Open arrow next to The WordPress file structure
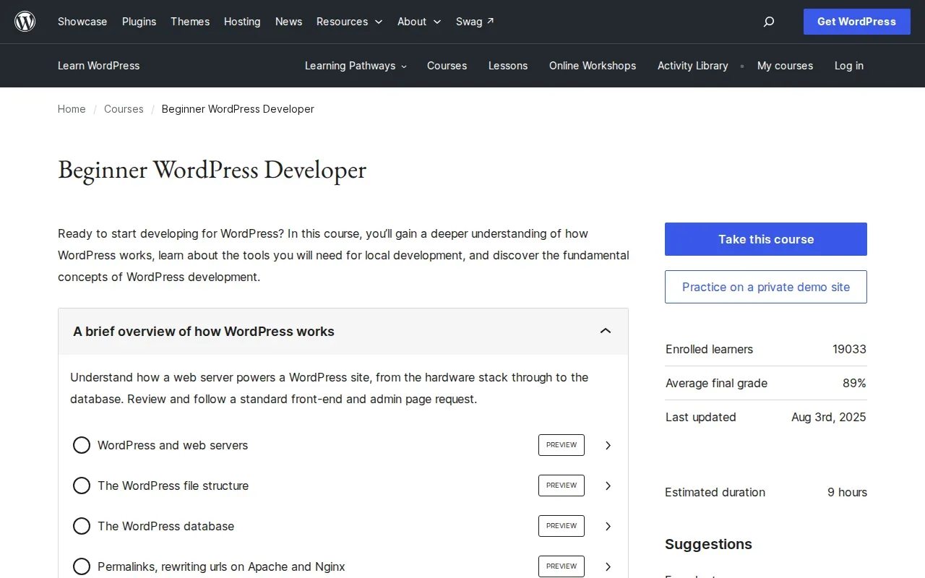The height and width of the screenshot is (578, 925). point(608,486)
